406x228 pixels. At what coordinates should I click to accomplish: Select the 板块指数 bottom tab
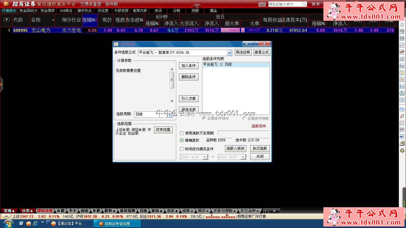(128, 211)
